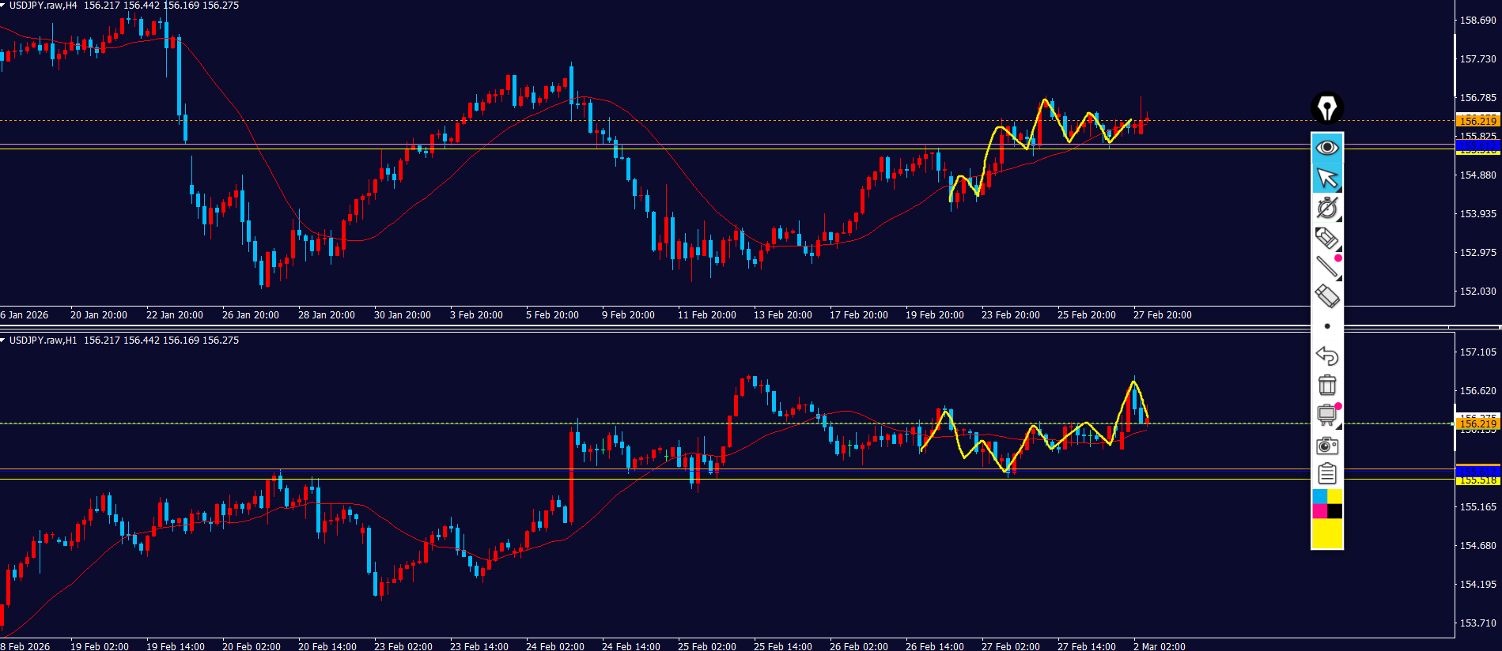1502x651 pixels.
Task: Open the brush size dot selector
Action: tap(1327, 326)
